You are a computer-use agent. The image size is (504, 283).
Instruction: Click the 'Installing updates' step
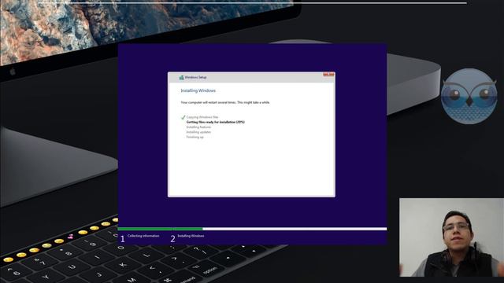point(198,132)
